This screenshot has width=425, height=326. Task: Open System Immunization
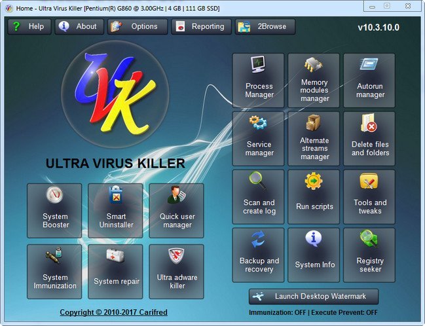(x=54, y=272)
